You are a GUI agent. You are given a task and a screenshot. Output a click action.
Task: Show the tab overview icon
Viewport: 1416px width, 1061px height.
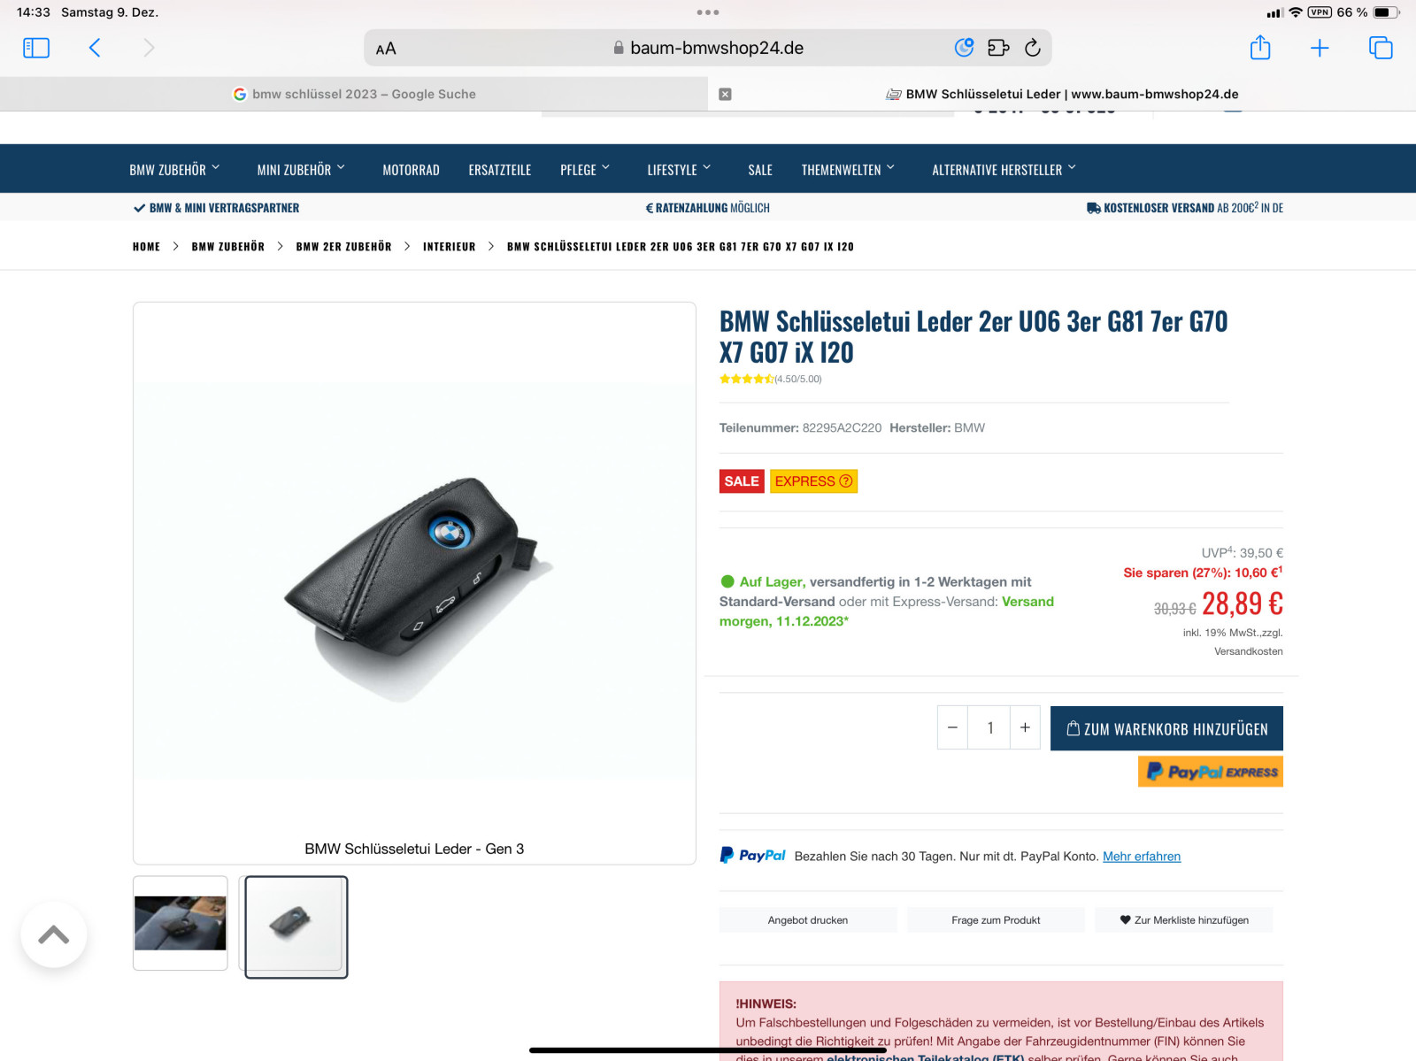coord(1381,48)
